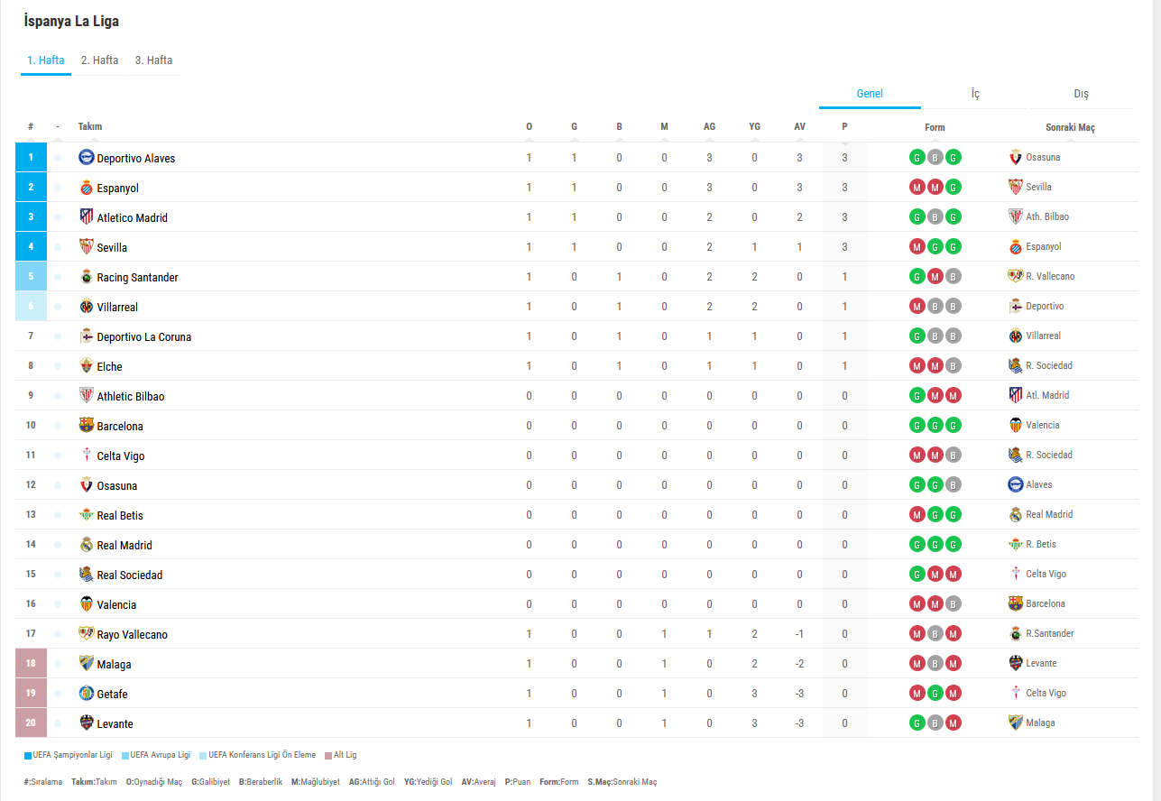Click the Rayo Vallecano crest in row 17
Image resolution: width=1161 pixels, height=801 pixels.
(87, 633)
